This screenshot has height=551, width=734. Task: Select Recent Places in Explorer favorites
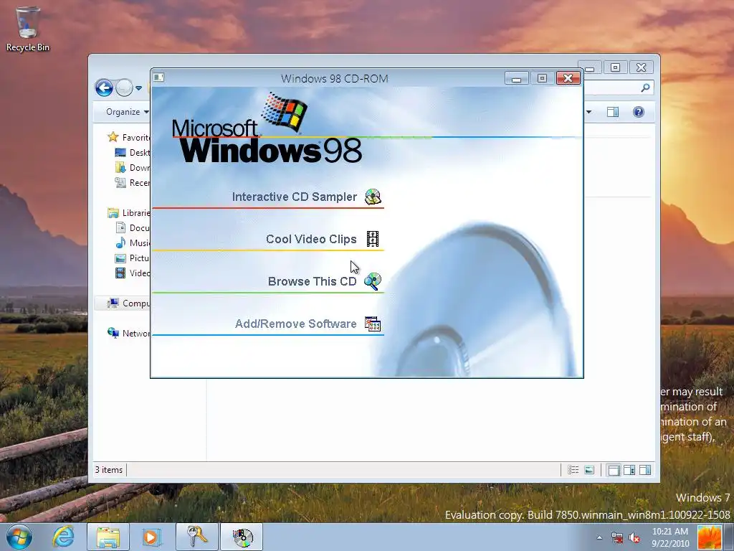pyautogui.click(x=133, y=183)
